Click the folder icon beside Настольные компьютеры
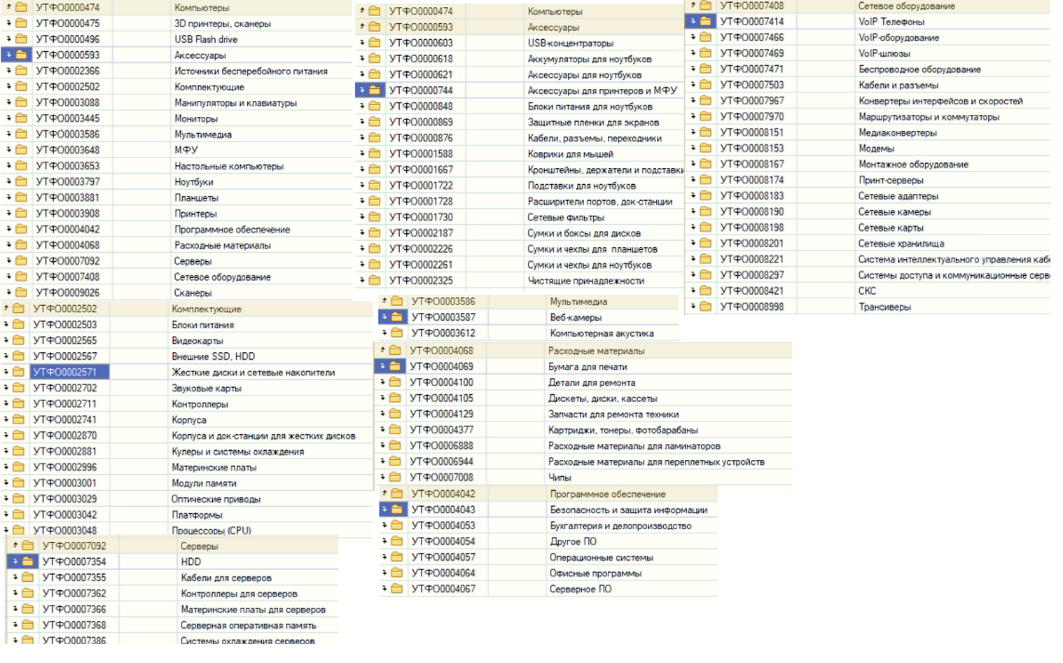The image size is (1063, 663). 21,166
